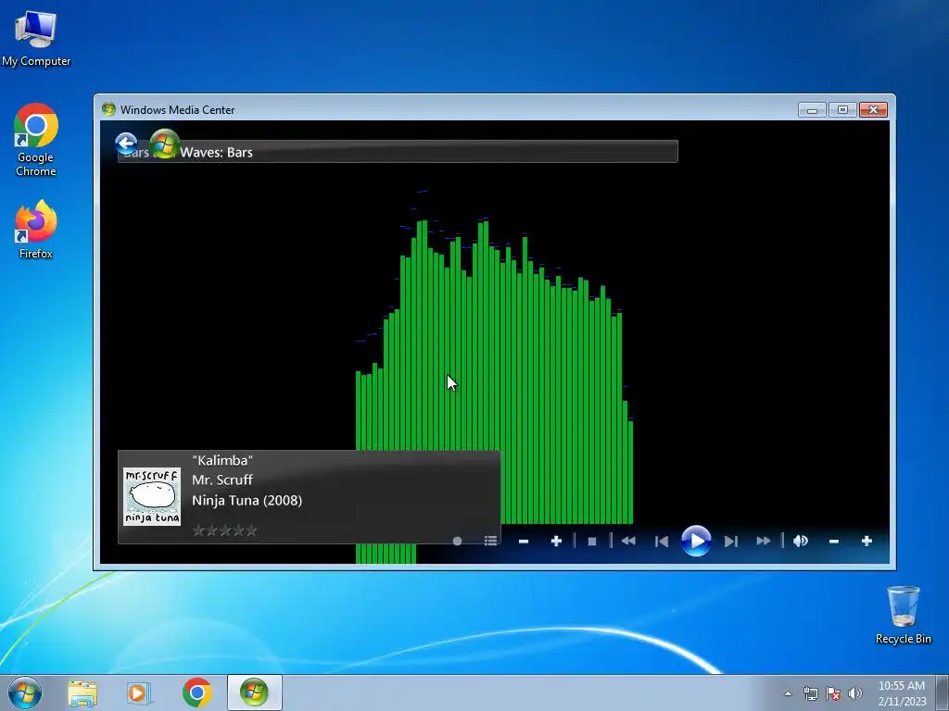Click the large blue Play button
This screenshot has width=949, height=711.
pos(696,541)
